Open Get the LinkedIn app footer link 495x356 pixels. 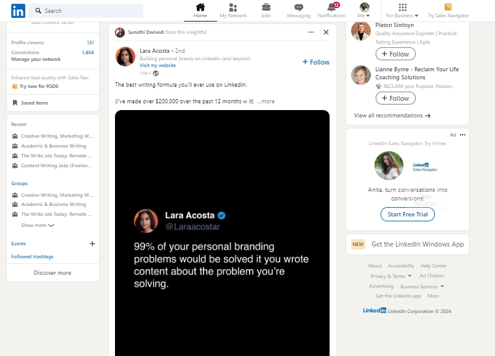pos(398,296)
